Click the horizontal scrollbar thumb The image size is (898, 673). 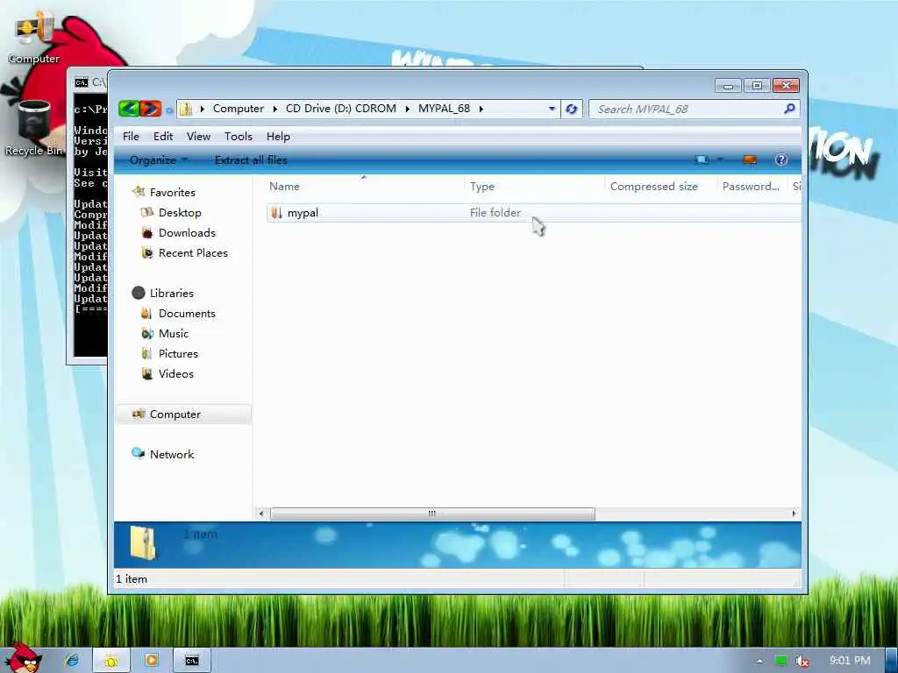coord(432,514)
